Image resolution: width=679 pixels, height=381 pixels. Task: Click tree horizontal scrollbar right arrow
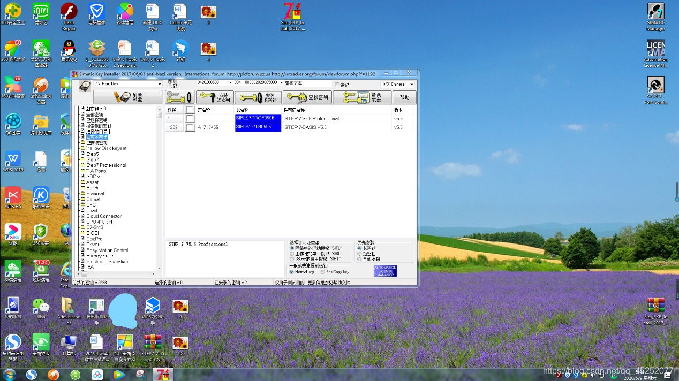(154, 273)
